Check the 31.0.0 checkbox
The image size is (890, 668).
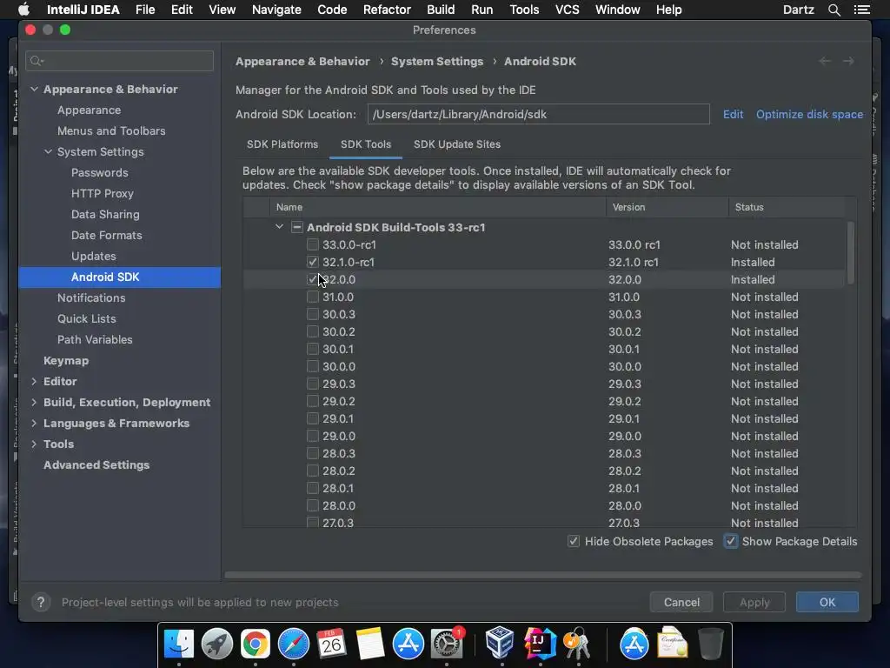point(313,297)
